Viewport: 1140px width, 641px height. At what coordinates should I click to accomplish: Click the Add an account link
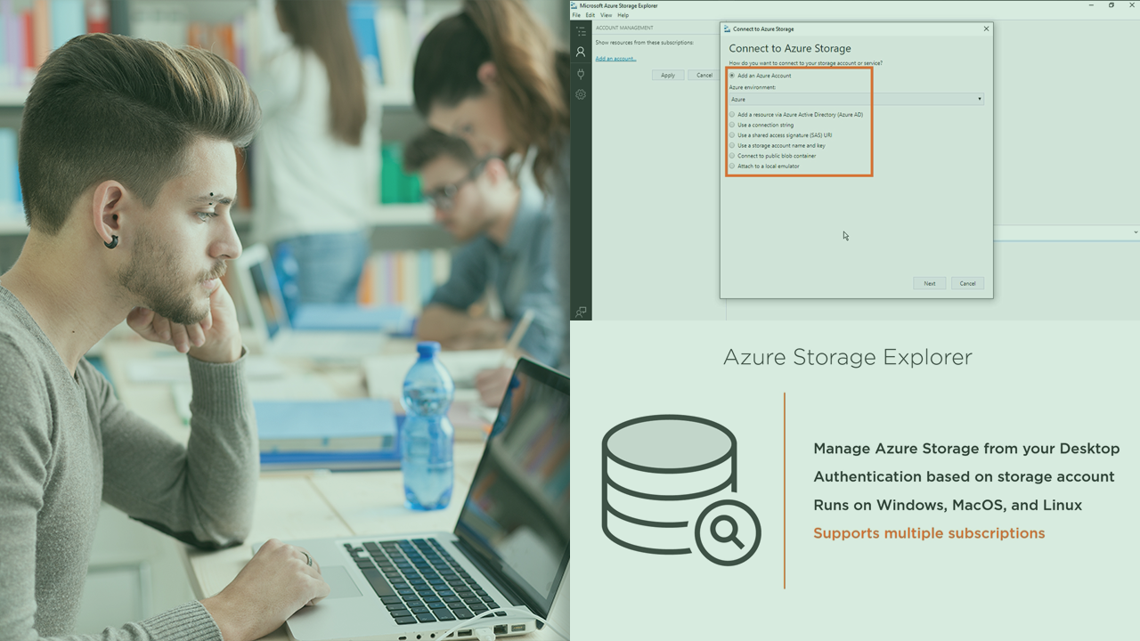(x=615, y=58)
